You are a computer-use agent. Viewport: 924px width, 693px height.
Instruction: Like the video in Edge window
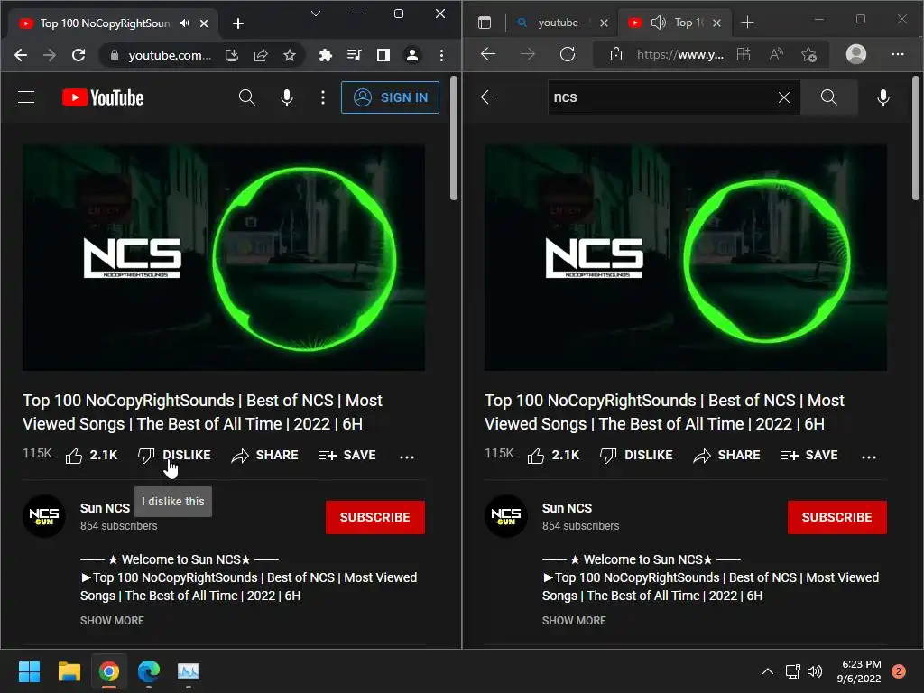[553, 456]
